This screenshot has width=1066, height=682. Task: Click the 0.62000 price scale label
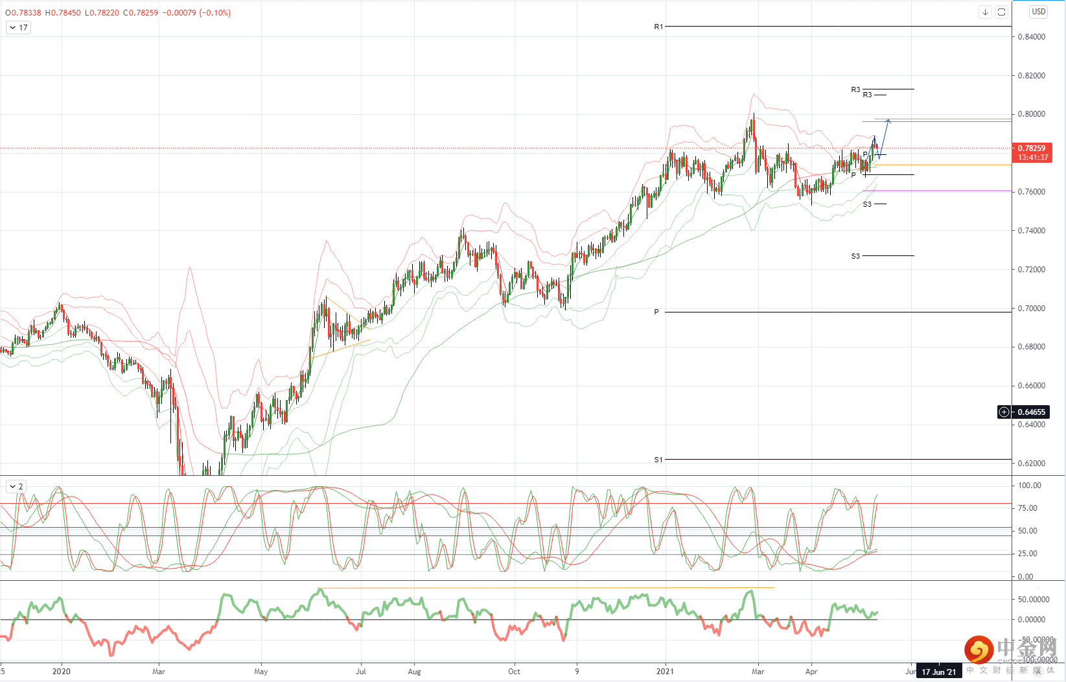(1032, 464)
